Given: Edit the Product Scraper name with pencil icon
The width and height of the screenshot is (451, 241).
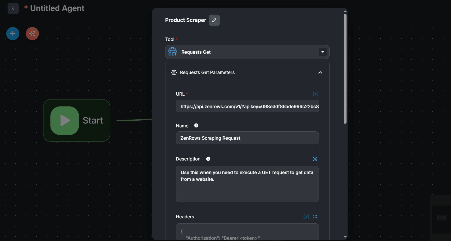Looking at the screenshot, I should [214, 20].
